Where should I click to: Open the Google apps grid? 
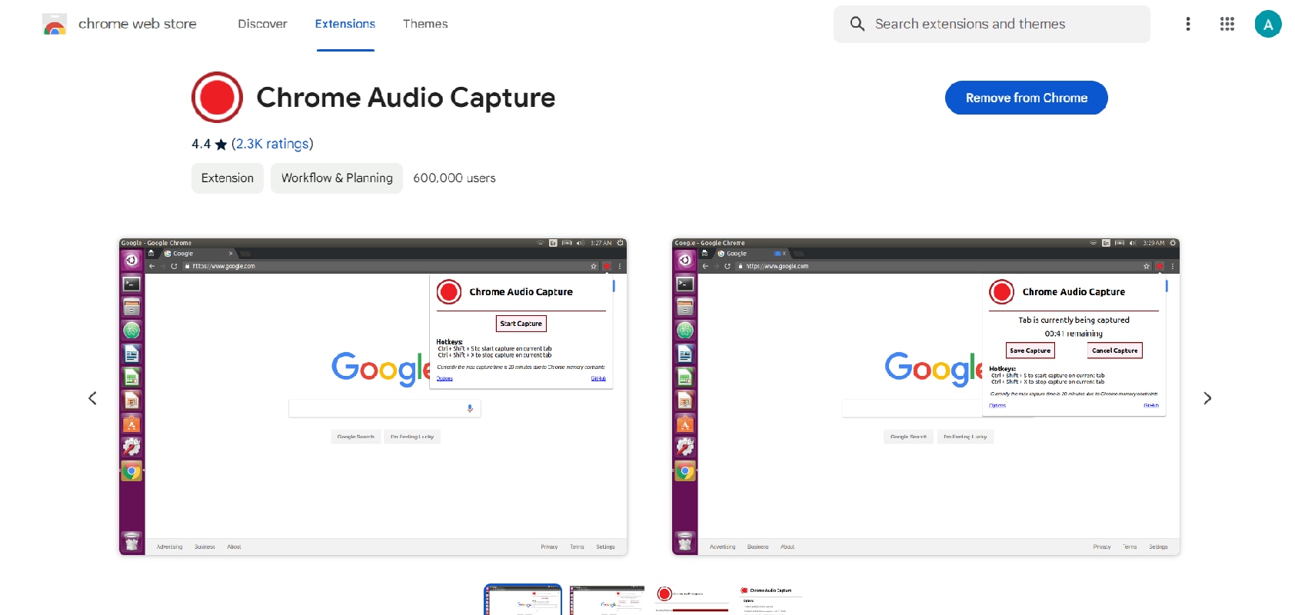pyautogui.click(x=1227, y=24)
